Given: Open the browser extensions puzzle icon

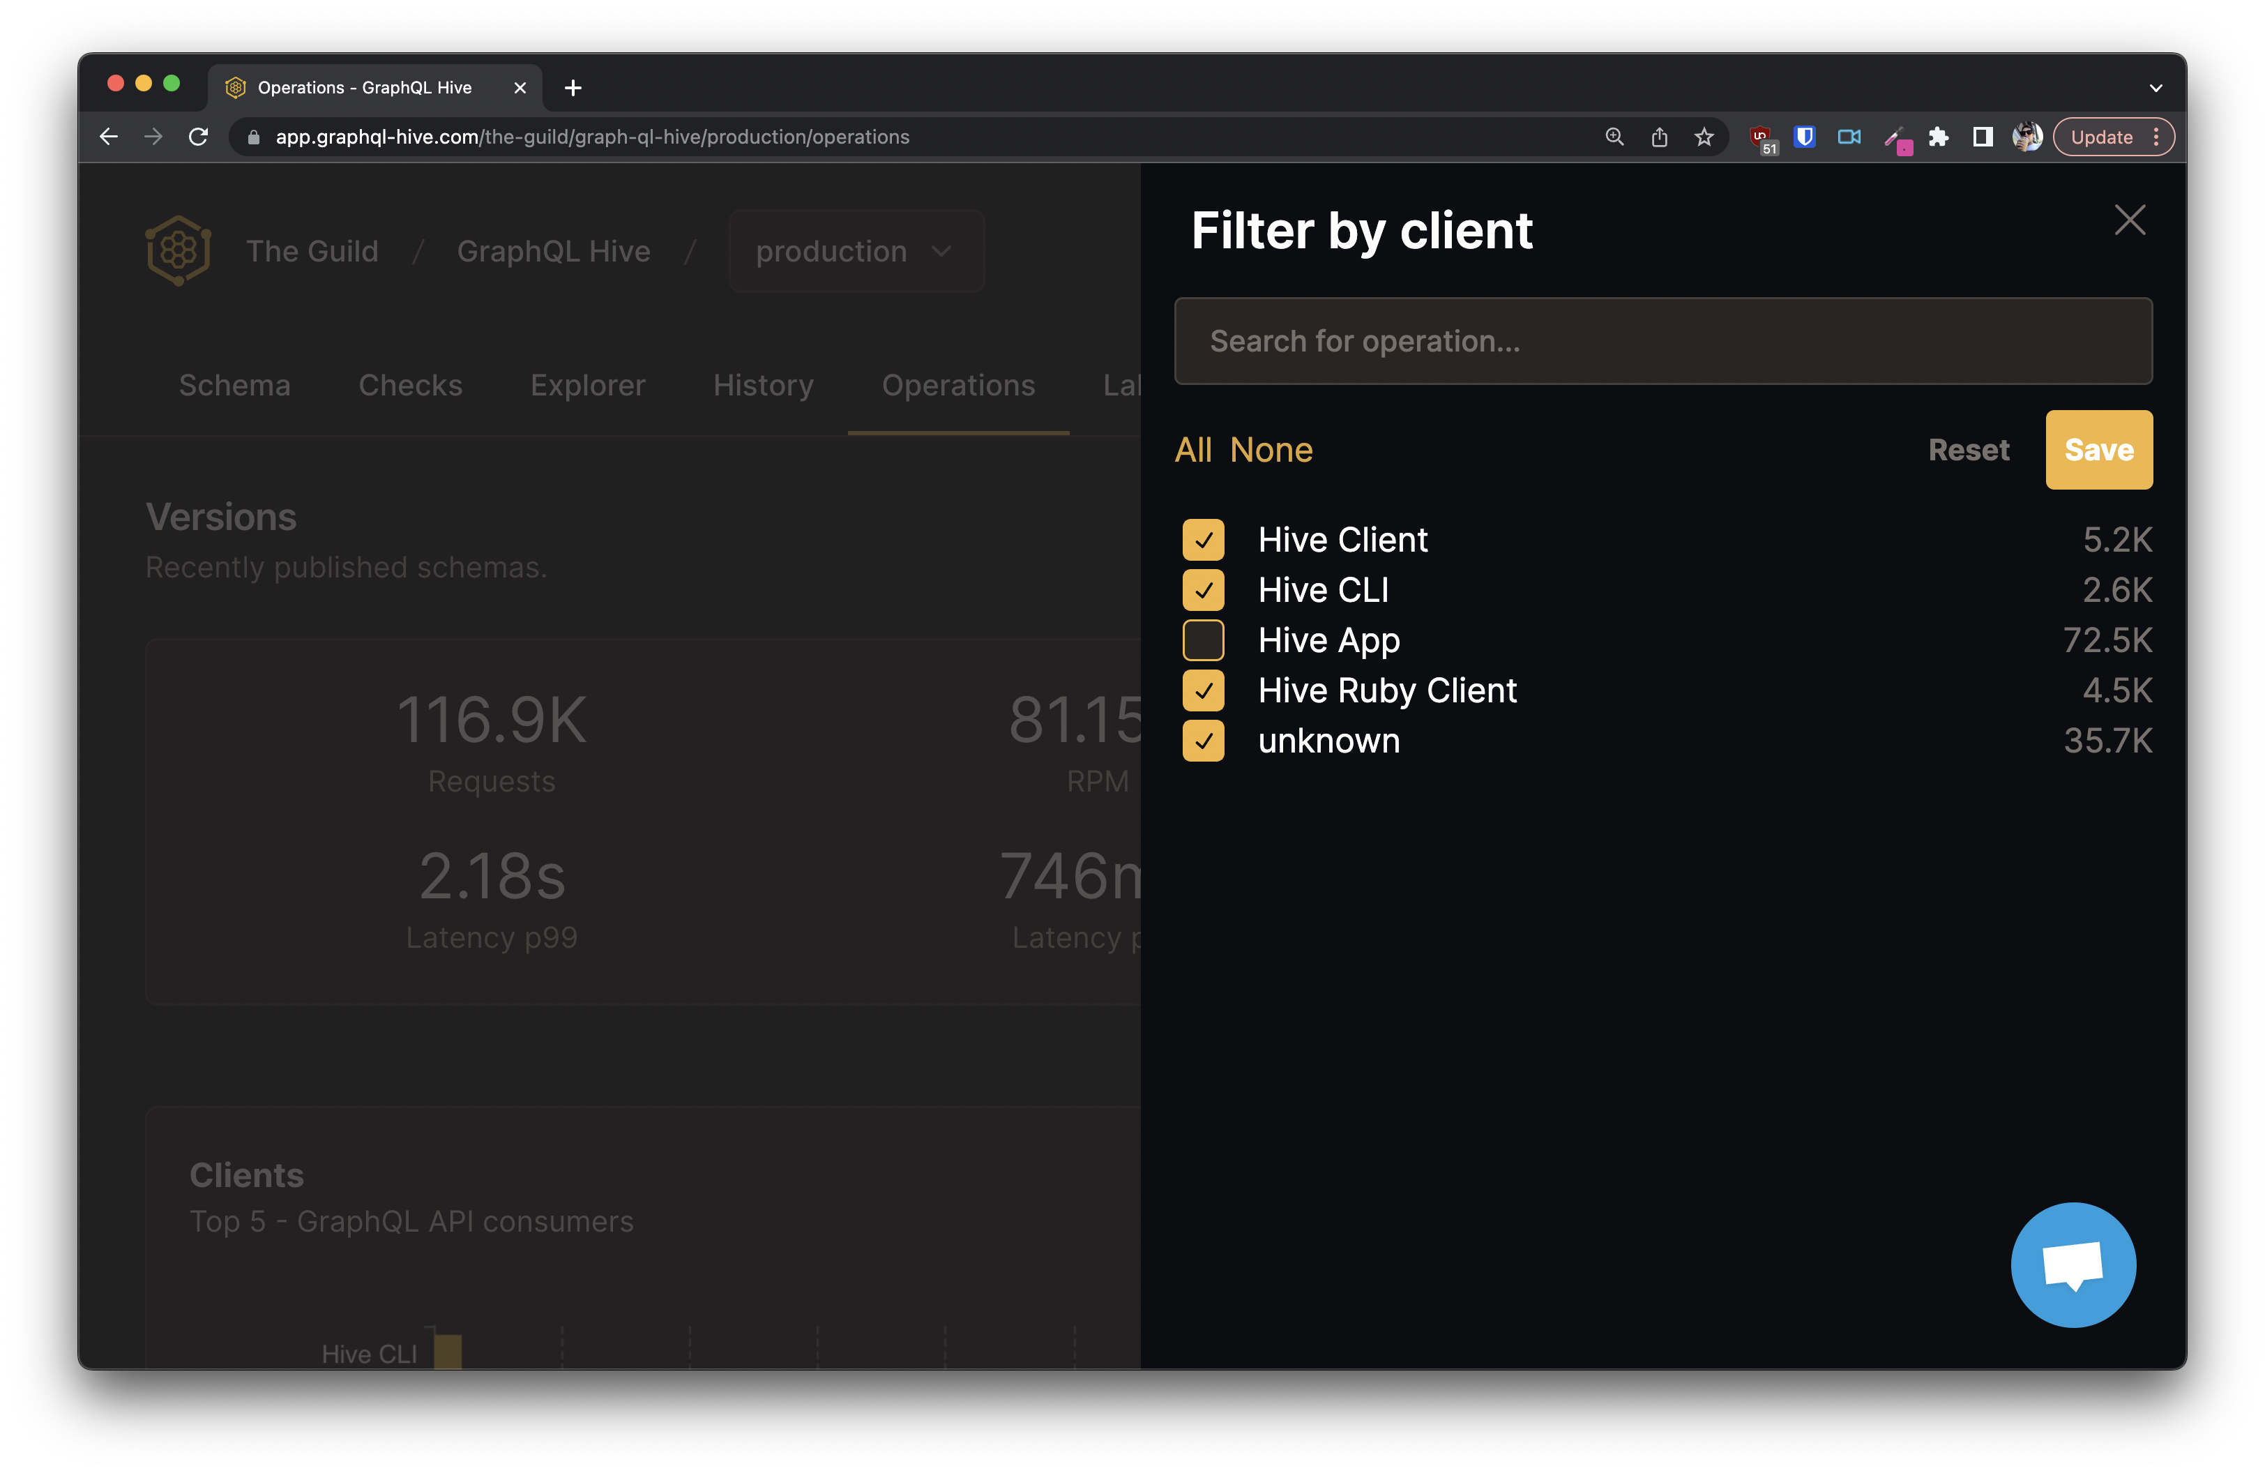Looking at the screenshot, I should pos(1939,136).
